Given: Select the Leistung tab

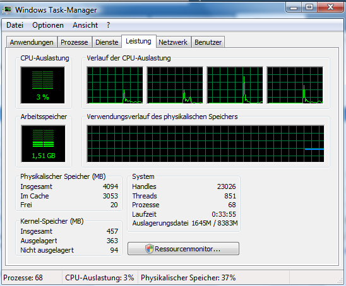Looking at the screenshot, I should point(138,41).
